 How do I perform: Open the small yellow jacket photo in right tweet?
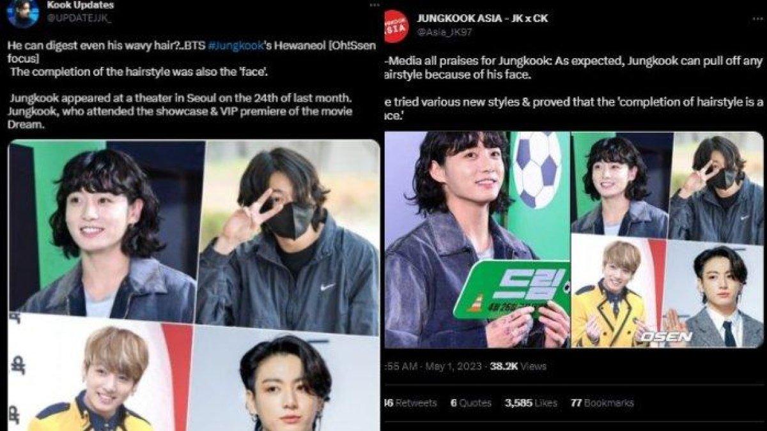[x=611, y=292]
